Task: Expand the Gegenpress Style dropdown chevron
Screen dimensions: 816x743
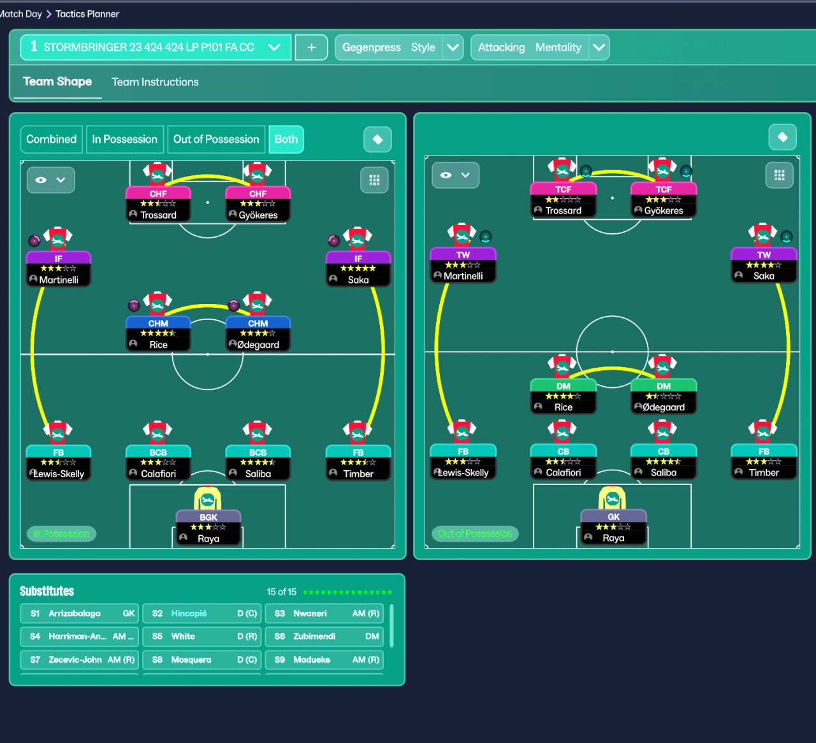Action: [x=453, y=47]
